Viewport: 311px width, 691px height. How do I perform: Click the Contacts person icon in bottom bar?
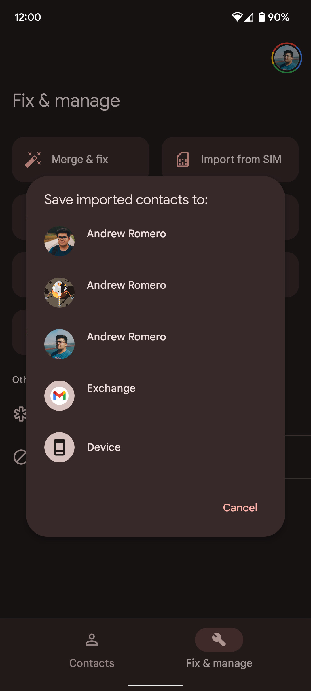point(92,640)
